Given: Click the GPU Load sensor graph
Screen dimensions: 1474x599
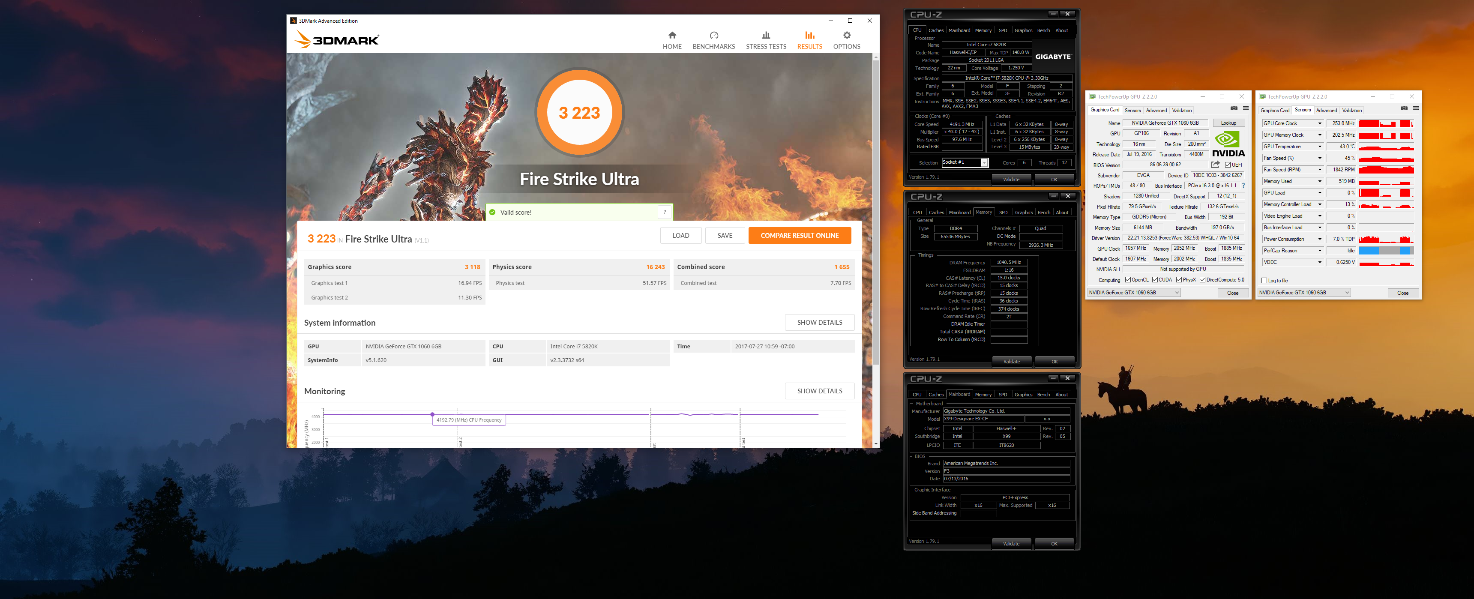Looking at the screenshot, I should [1386, 193].
